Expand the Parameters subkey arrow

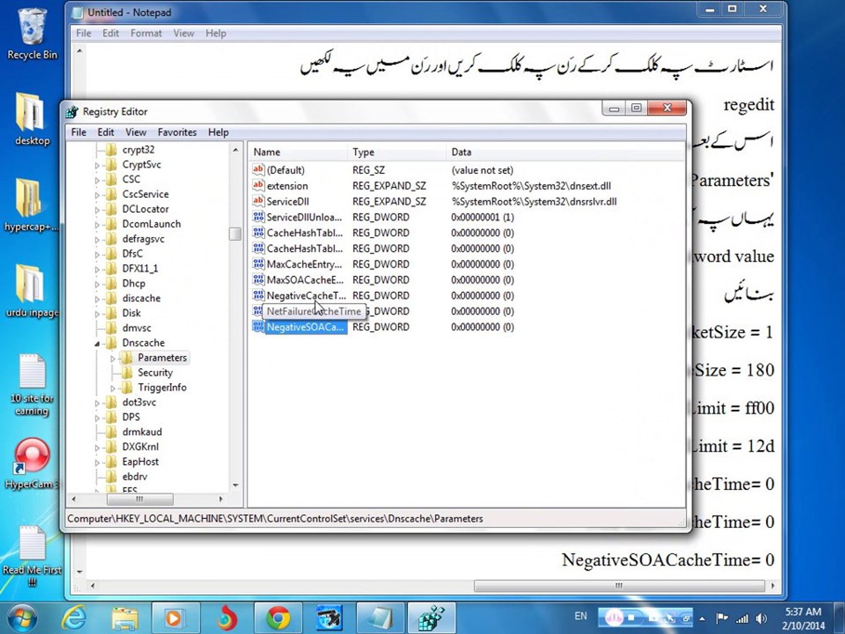pyautogui.click(x=113, y=358)
